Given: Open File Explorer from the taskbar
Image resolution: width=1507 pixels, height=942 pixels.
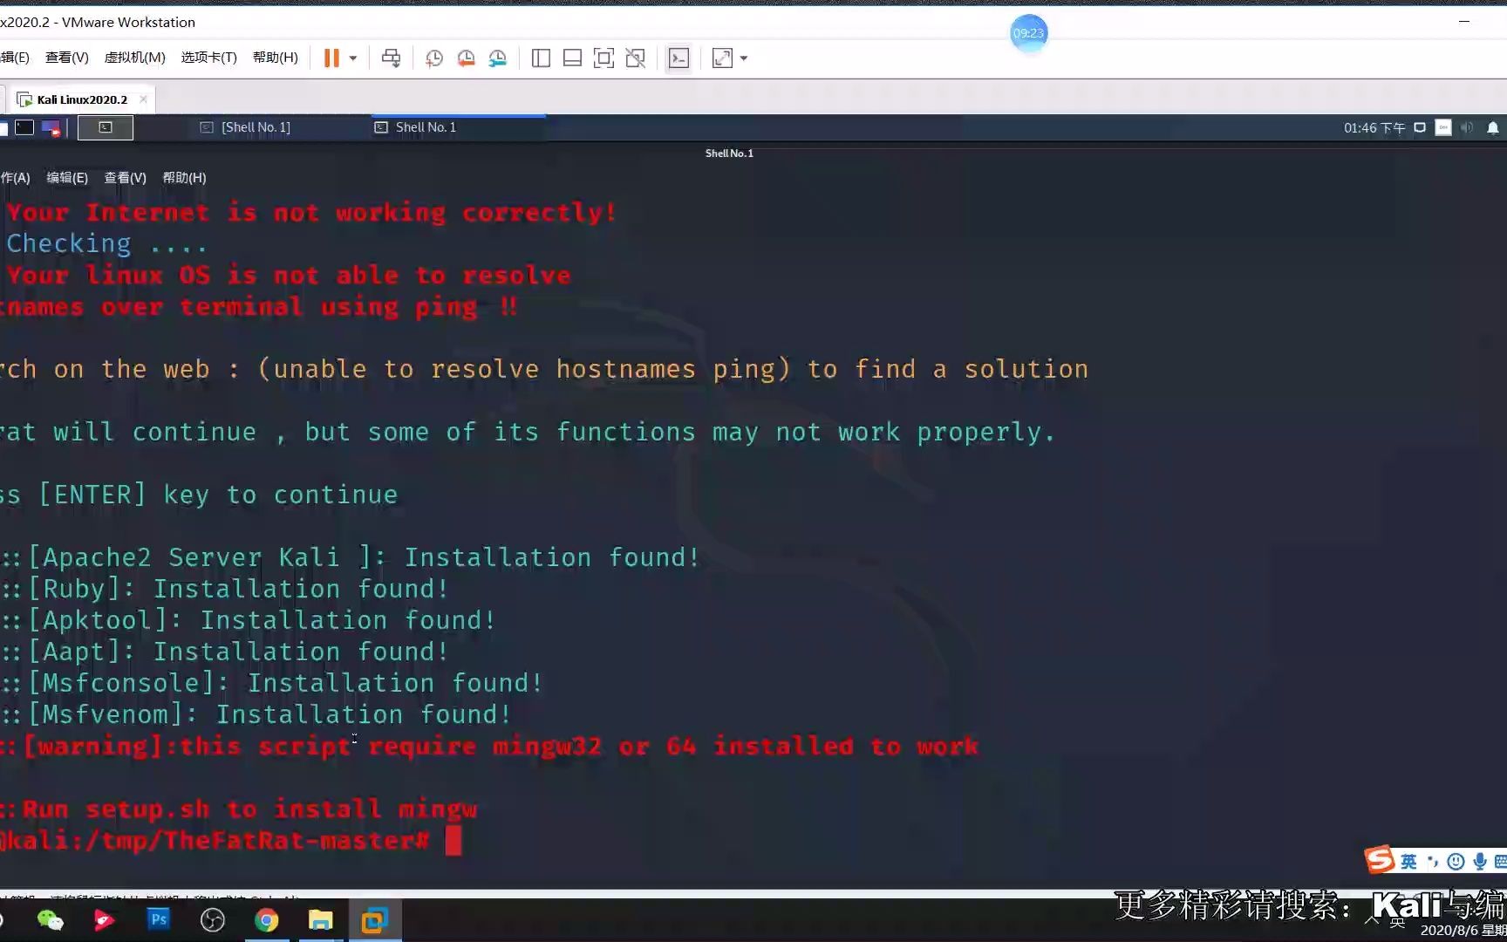Looking at the screenshot, I should click(321, 920).
